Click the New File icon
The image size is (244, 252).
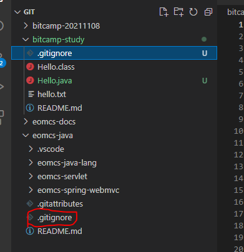click(163, 12)
